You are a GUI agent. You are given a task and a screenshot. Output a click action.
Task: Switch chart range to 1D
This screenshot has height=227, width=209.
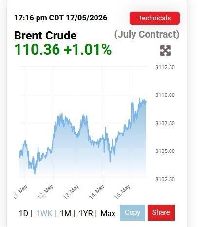pyautogui.click(x=24, y=213)
